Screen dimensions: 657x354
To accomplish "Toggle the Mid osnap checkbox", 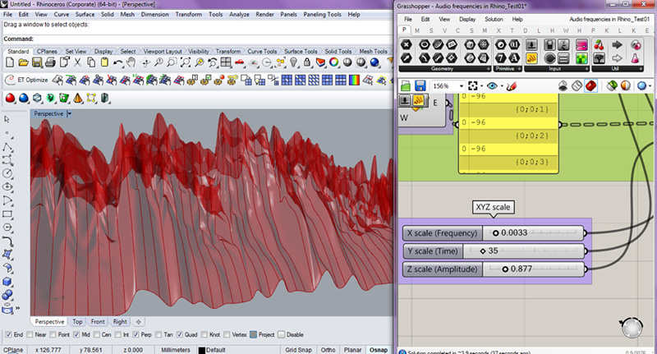I will click(x=76, y=334).
